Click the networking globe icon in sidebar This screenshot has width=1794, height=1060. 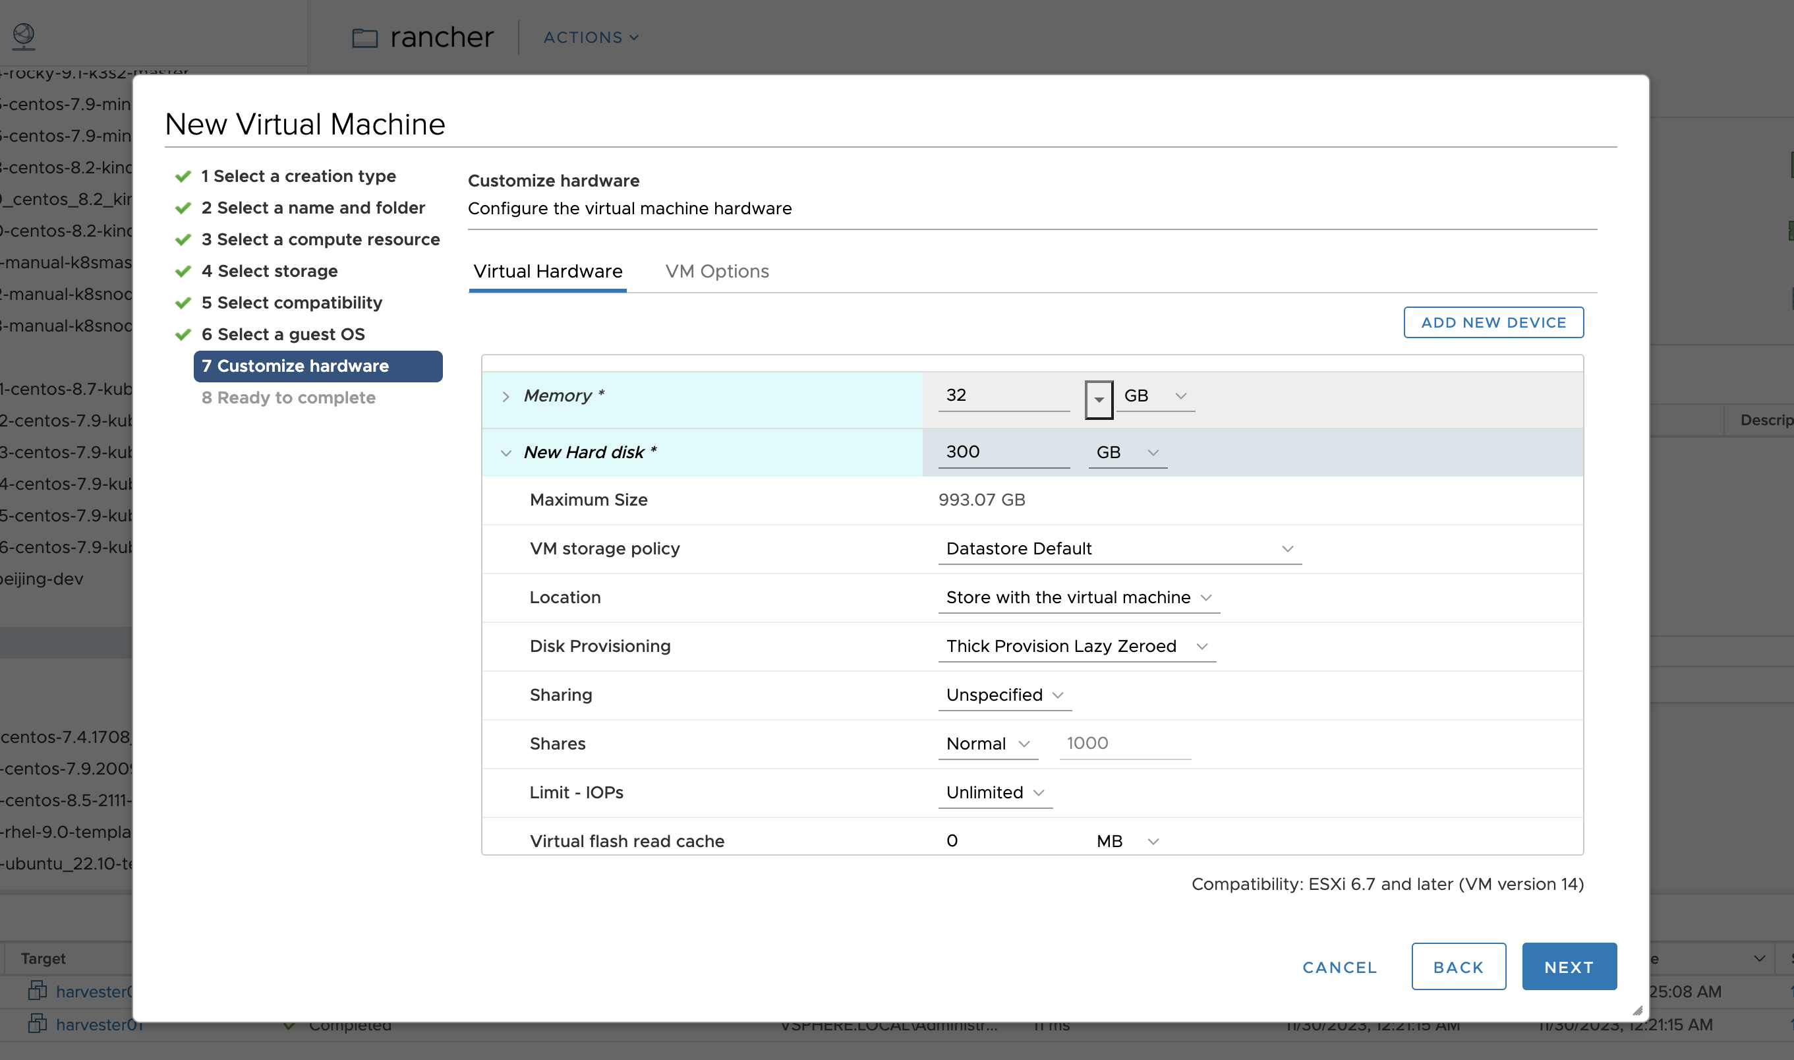[24, 36]
